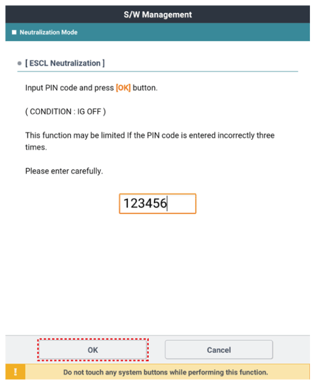
Task: Click the CONDITION : IG OFF text
Action: [x=66, y=111]
